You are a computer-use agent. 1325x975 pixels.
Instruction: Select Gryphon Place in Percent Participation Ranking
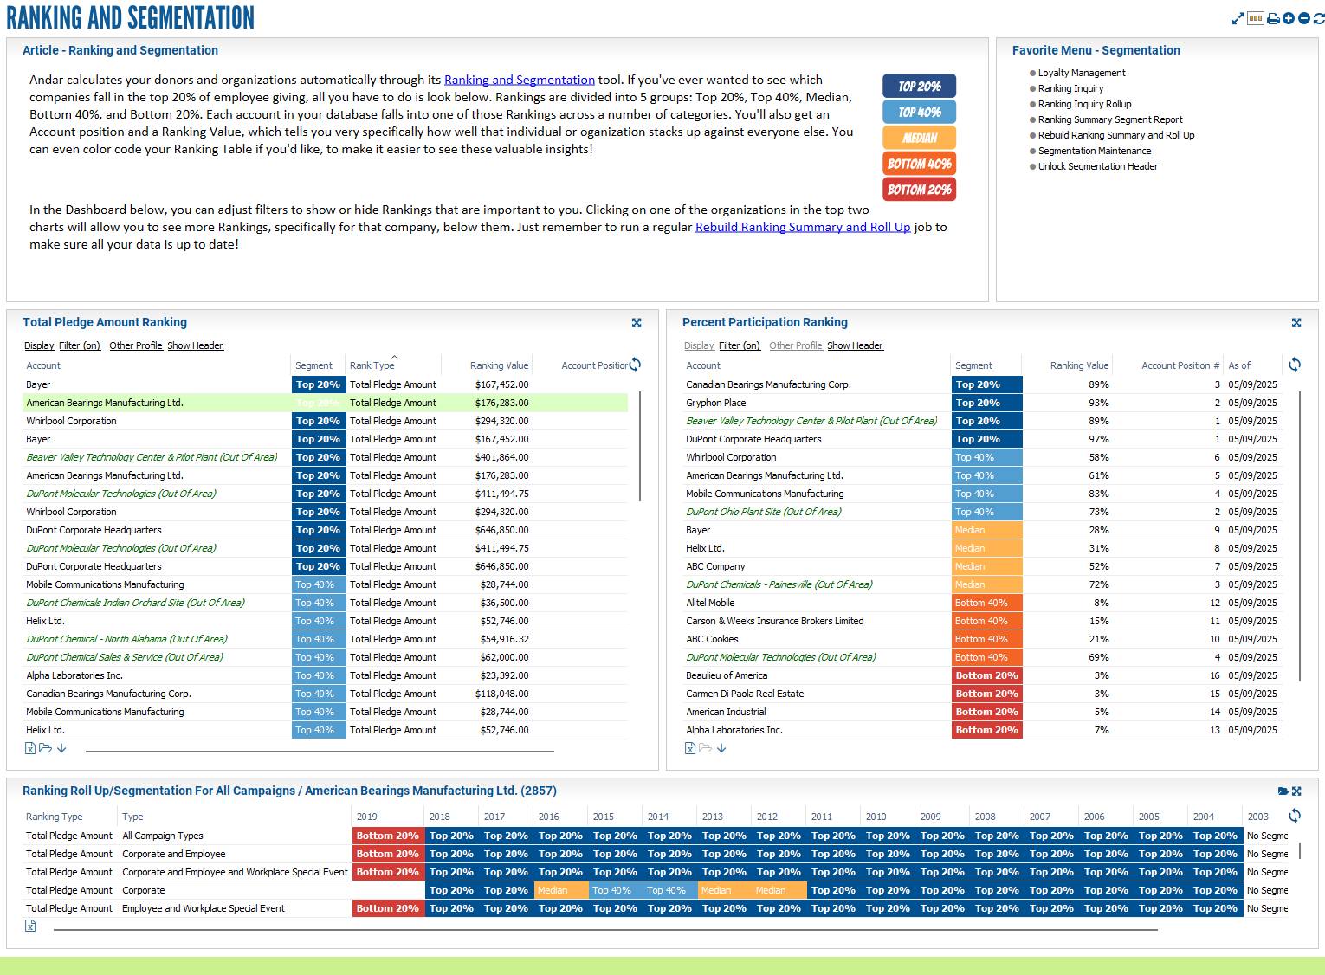click(981, 403)
